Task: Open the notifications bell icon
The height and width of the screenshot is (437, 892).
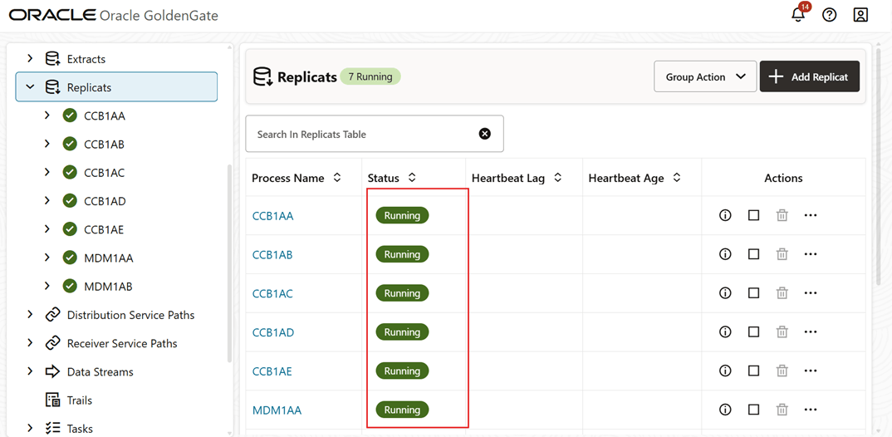Action: tap(799, 15)
